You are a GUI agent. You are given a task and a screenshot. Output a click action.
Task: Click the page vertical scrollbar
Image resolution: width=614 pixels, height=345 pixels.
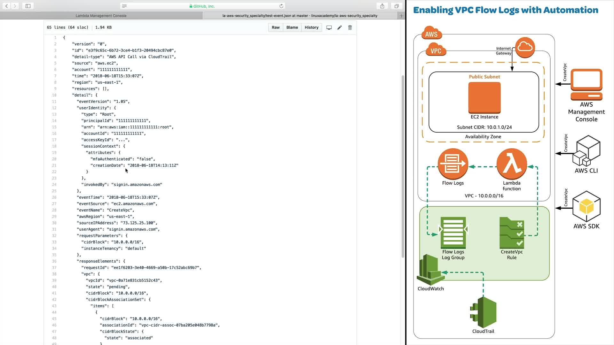coord(403,166)
